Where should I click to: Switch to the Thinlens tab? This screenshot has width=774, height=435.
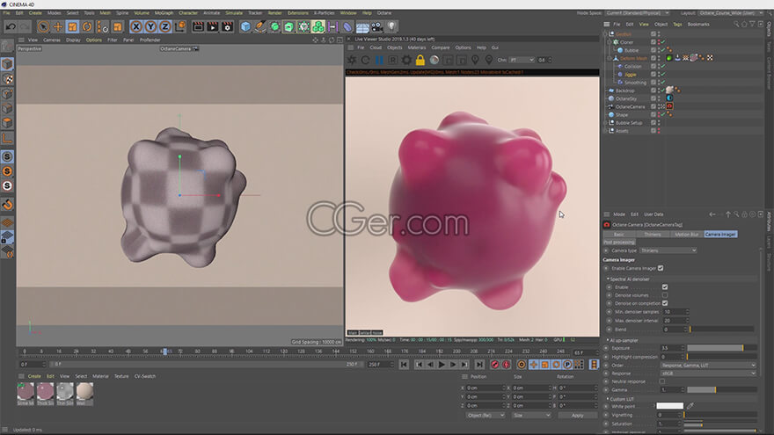pyautogui.click(x=653, y=235)
